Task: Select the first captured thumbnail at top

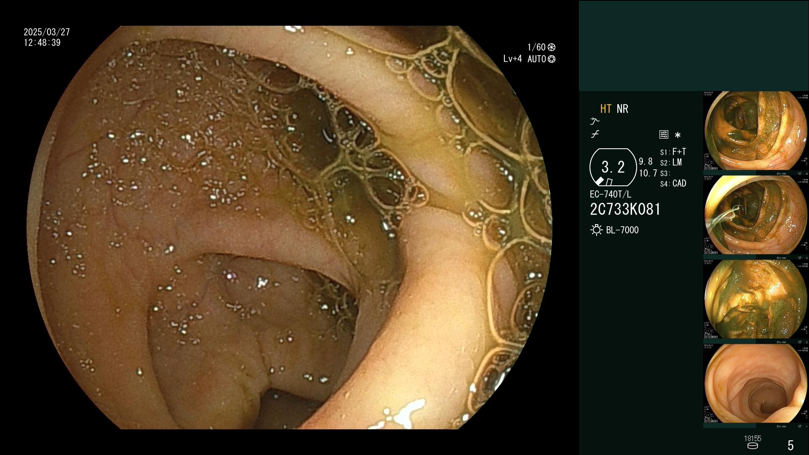Action: click(756, 131)
